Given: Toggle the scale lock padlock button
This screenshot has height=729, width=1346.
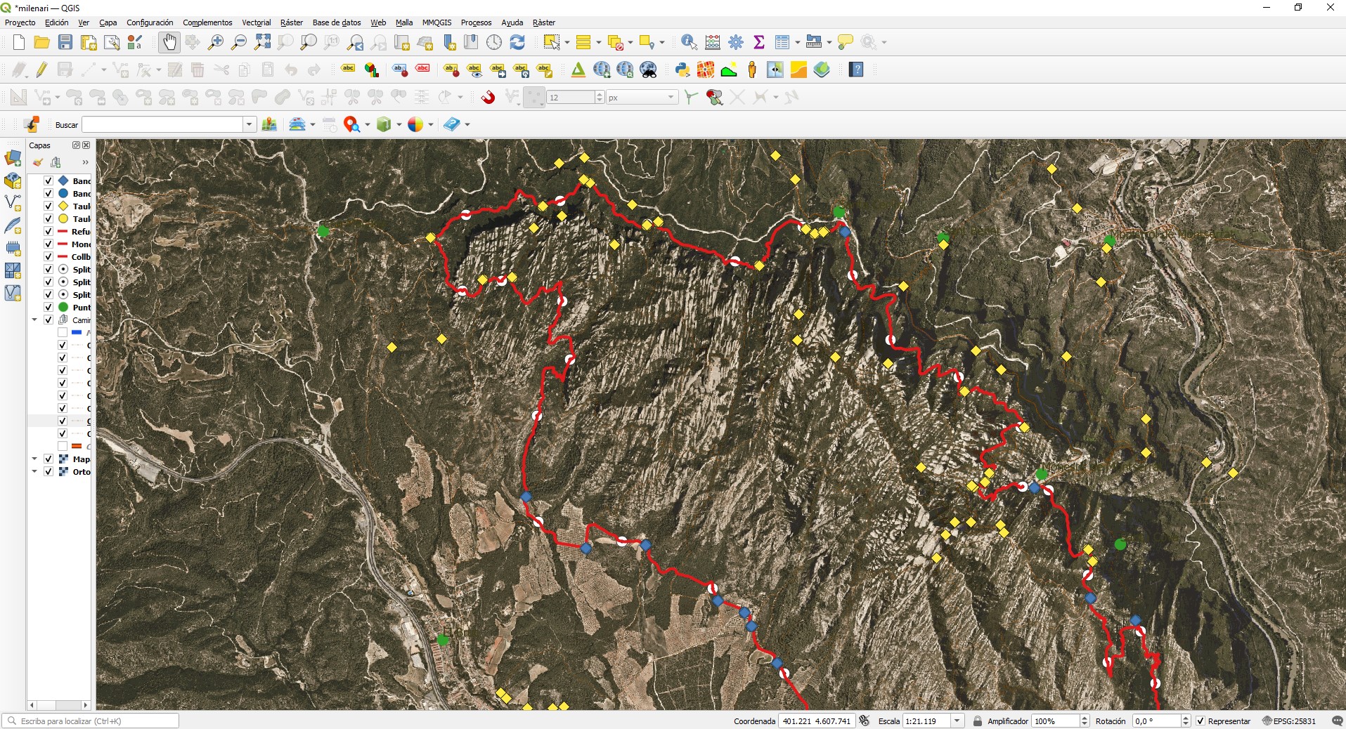Looking at the screenshot, I should 977,721.
